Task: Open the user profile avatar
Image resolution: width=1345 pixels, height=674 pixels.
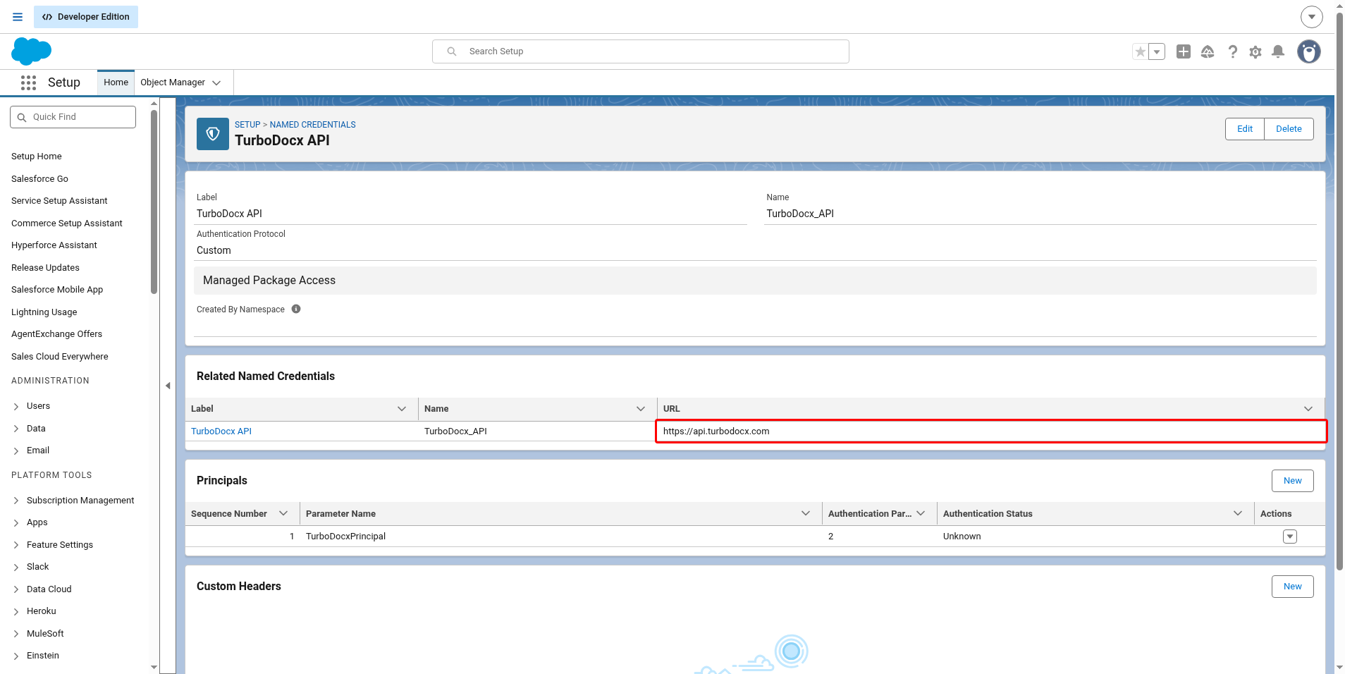Action: (1309, 51)
